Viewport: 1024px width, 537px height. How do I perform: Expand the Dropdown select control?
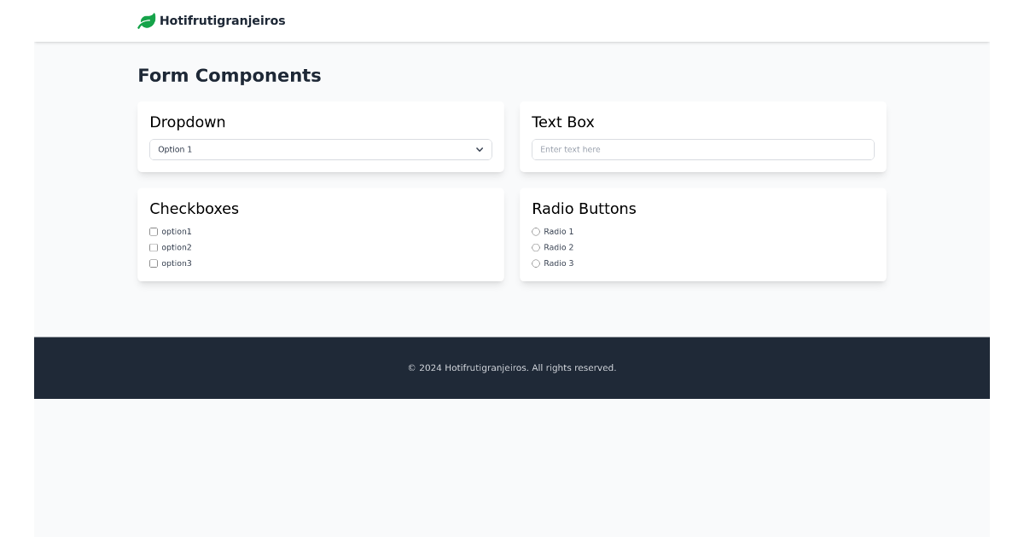tap(321, 149)
